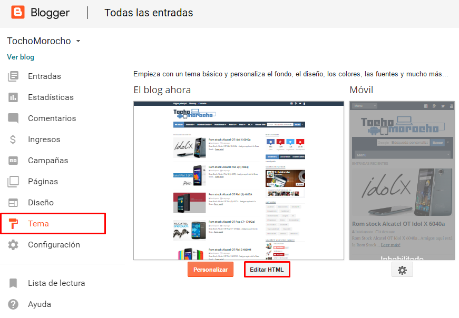Open the Ayuda help entry
This screenshot has height=318, width=459.
pyautogui.click(x=40, y=304)
